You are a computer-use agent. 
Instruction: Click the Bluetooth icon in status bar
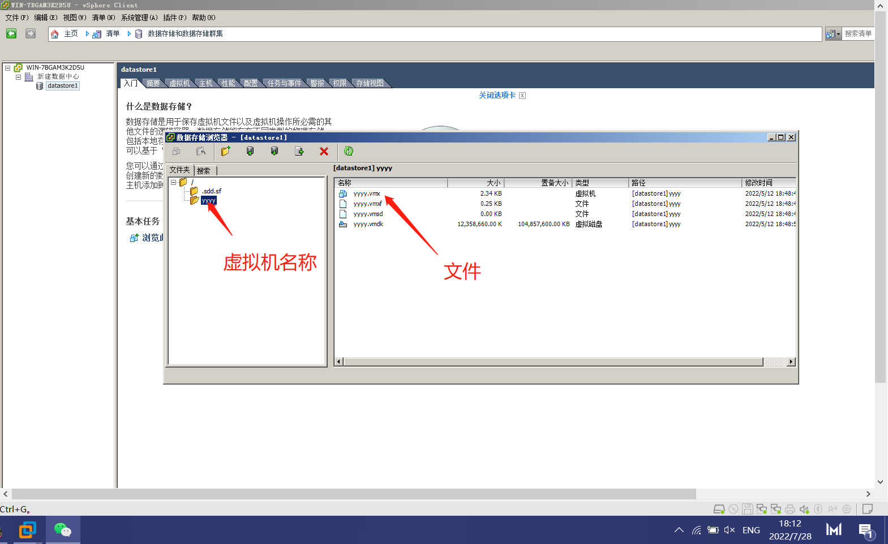[x=818, y=509]
